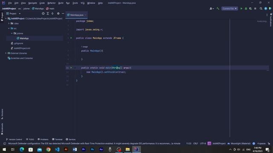Open Photoshop from the taskbar

click(x=92, y=149)
